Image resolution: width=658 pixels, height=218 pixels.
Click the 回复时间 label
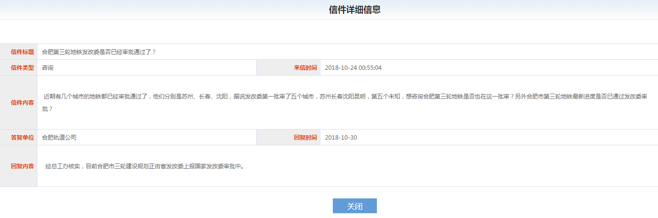306,138
